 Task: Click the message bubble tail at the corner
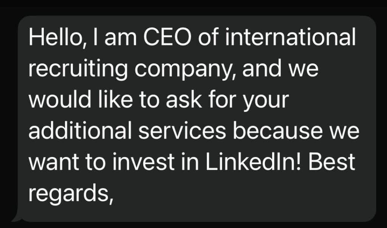click(x=17, y=218)
